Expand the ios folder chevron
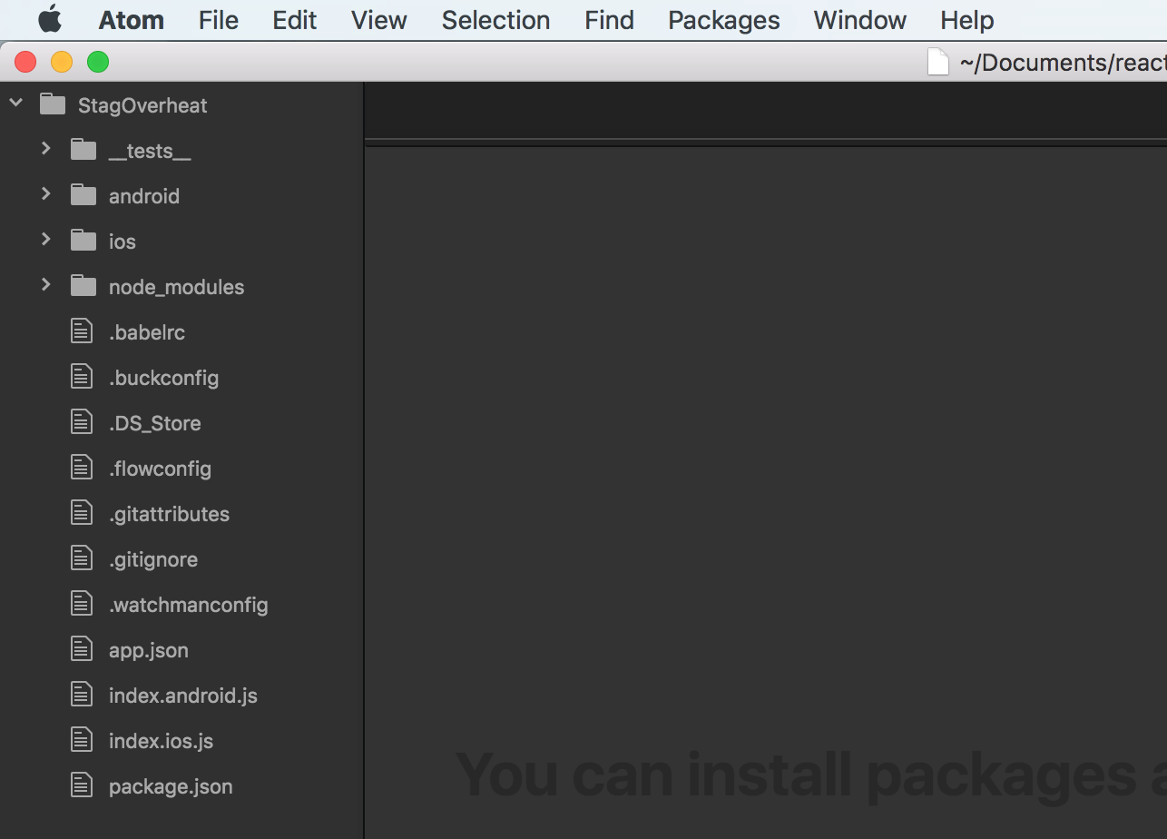Image resolution: width=1167 pixels, height=839 pixels. point(46,239)
